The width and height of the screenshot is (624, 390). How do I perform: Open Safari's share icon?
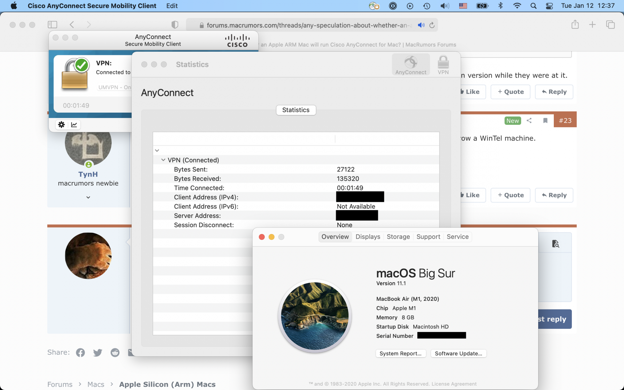coord(575,25)
